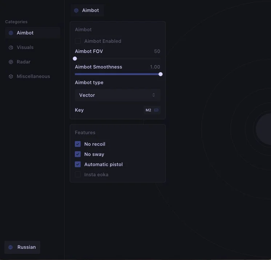Enable the Aimbot Enabled checkbox

(x=78, y=41)
